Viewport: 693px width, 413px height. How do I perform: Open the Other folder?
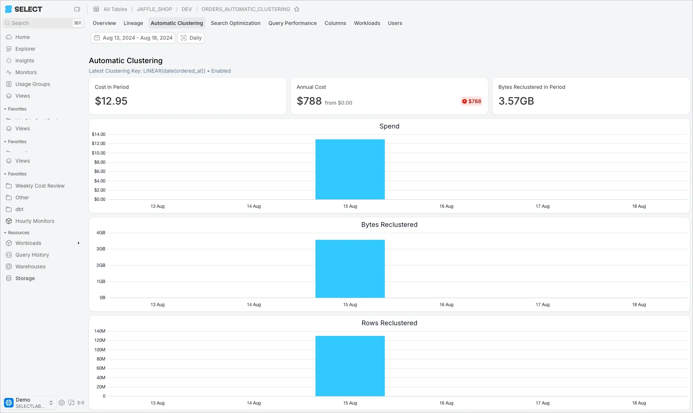tap(22, 198)
